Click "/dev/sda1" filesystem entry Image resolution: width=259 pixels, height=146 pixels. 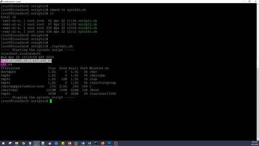[9, 90]
